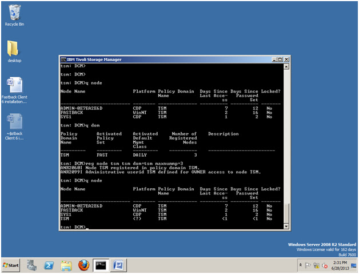The height and width of the screenshot is (274, 359).
Task: Click 'DAILY' default mgmt class value
Action: pyautogui.click(x=140, y=155)
